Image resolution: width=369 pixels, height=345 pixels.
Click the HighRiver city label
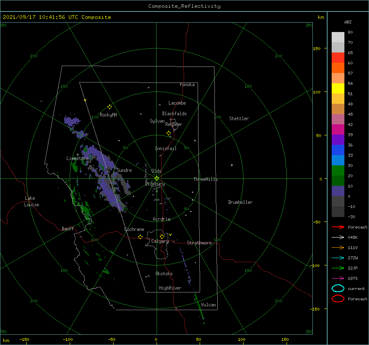(170, 288)
